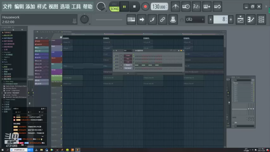Mute channel 1 via green LED

(114, 56)
